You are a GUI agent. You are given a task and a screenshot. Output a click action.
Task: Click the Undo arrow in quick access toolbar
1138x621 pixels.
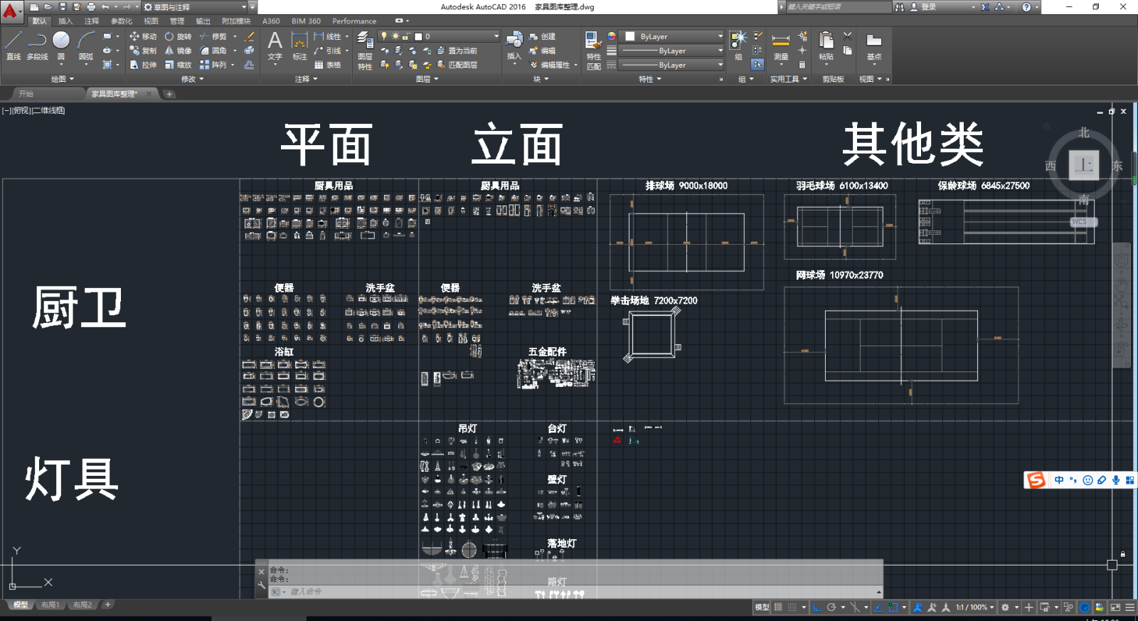pyautogui.click(x=105, y=7)
